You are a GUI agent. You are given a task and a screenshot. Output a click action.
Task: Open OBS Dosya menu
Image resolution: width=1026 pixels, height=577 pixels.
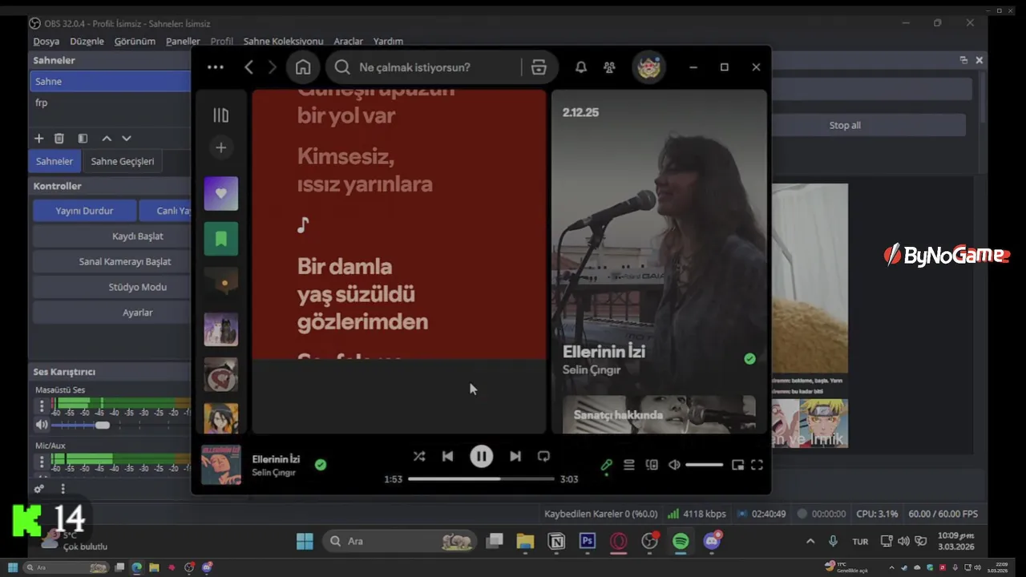[46, 41]
